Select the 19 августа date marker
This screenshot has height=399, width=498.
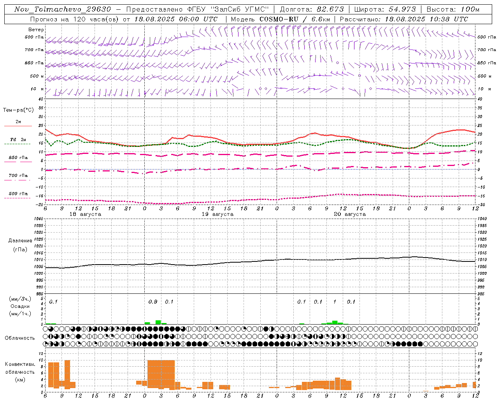tap(217, 214)
